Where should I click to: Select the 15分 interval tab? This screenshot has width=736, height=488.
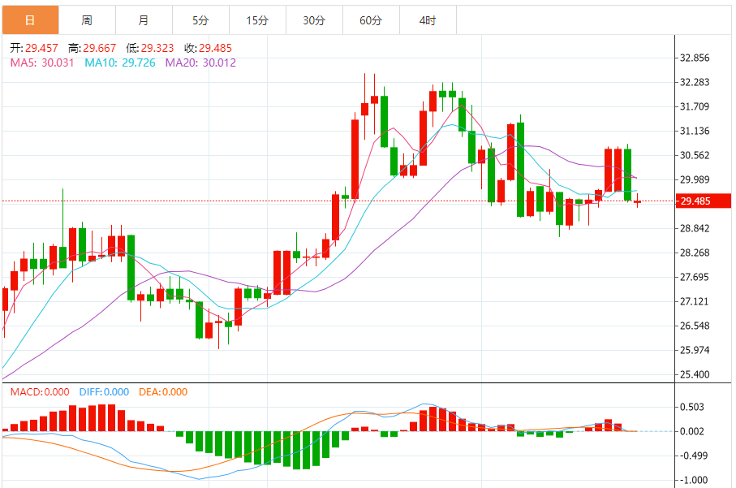(257, 20)
